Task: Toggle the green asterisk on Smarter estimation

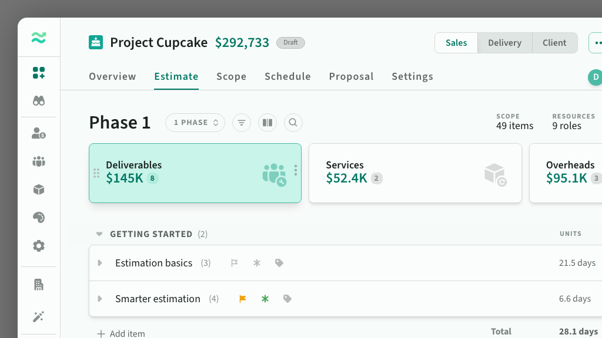Action: (265, 299)
